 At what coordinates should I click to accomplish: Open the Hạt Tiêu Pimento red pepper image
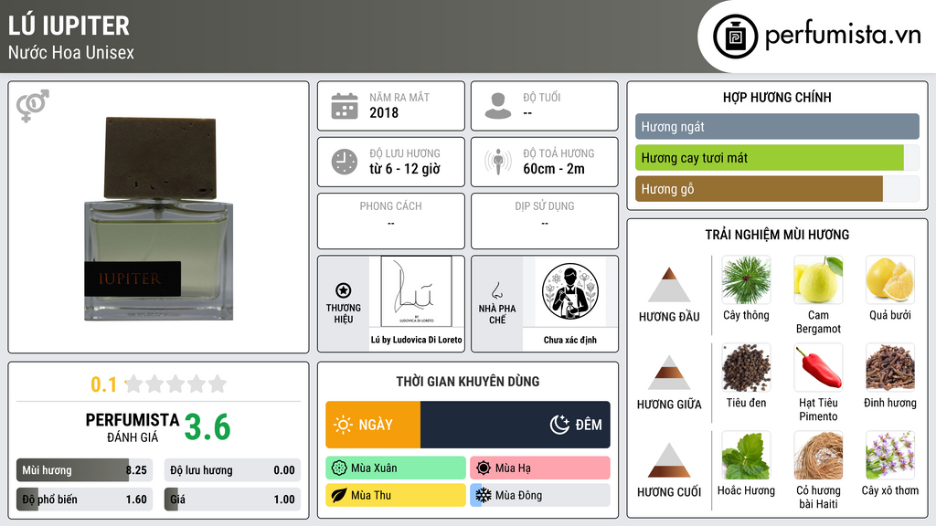(818, 367)
